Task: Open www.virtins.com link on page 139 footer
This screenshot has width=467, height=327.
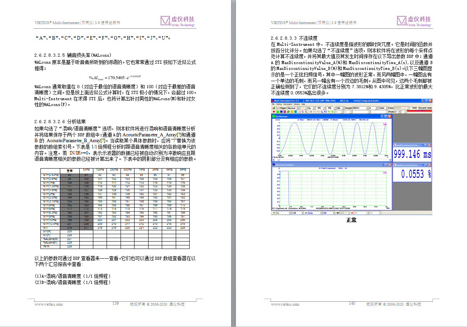Action: click(49, 304)
